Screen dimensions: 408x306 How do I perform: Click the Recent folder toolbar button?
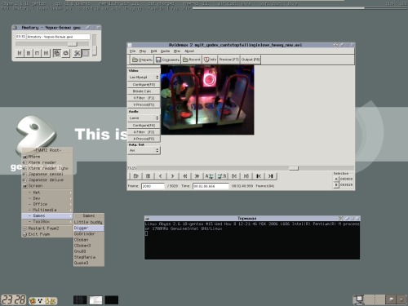[192, 60]
